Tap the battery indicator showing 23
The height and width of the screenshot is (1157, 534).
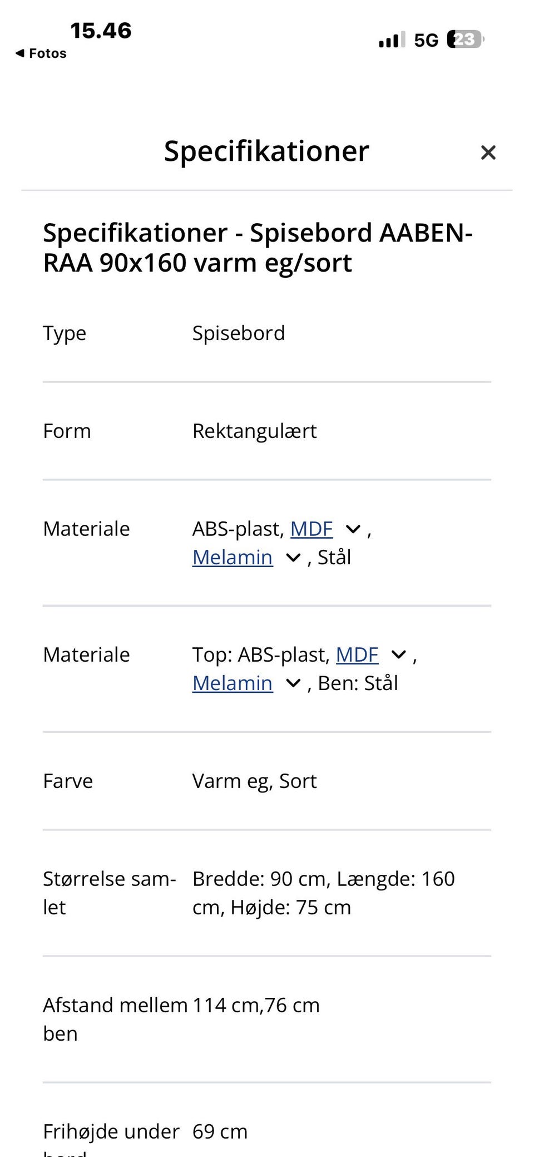pyautogui.click(x=465, y=40)
